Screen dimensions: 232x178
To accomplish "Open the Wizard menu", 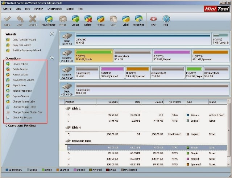I will (70, 9).
